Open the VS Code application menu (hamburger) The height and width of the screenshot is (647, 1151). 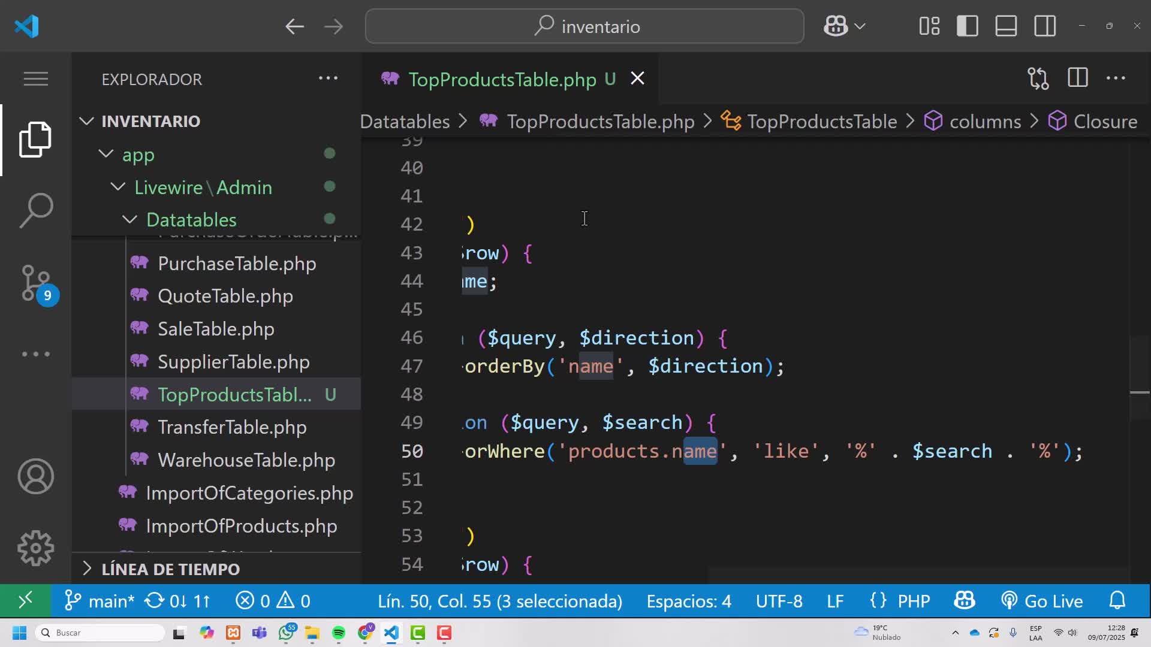36,79
